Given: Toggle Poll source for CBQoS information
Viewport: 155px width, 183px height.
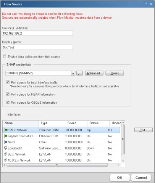Looking at the screenshot, I should coord(8,102).
